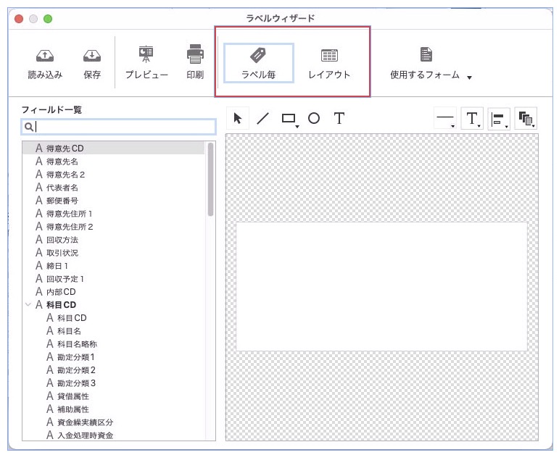Select the line drawing tool
The width and height of the screenshot is (559, 455).
pos(263,119)
